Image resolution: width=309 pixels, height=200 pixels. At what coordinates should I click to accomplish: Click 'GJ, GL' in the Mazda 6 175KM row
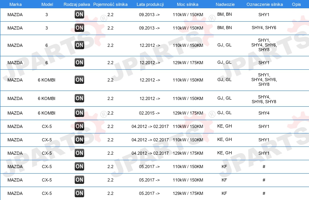coord(224,62)
